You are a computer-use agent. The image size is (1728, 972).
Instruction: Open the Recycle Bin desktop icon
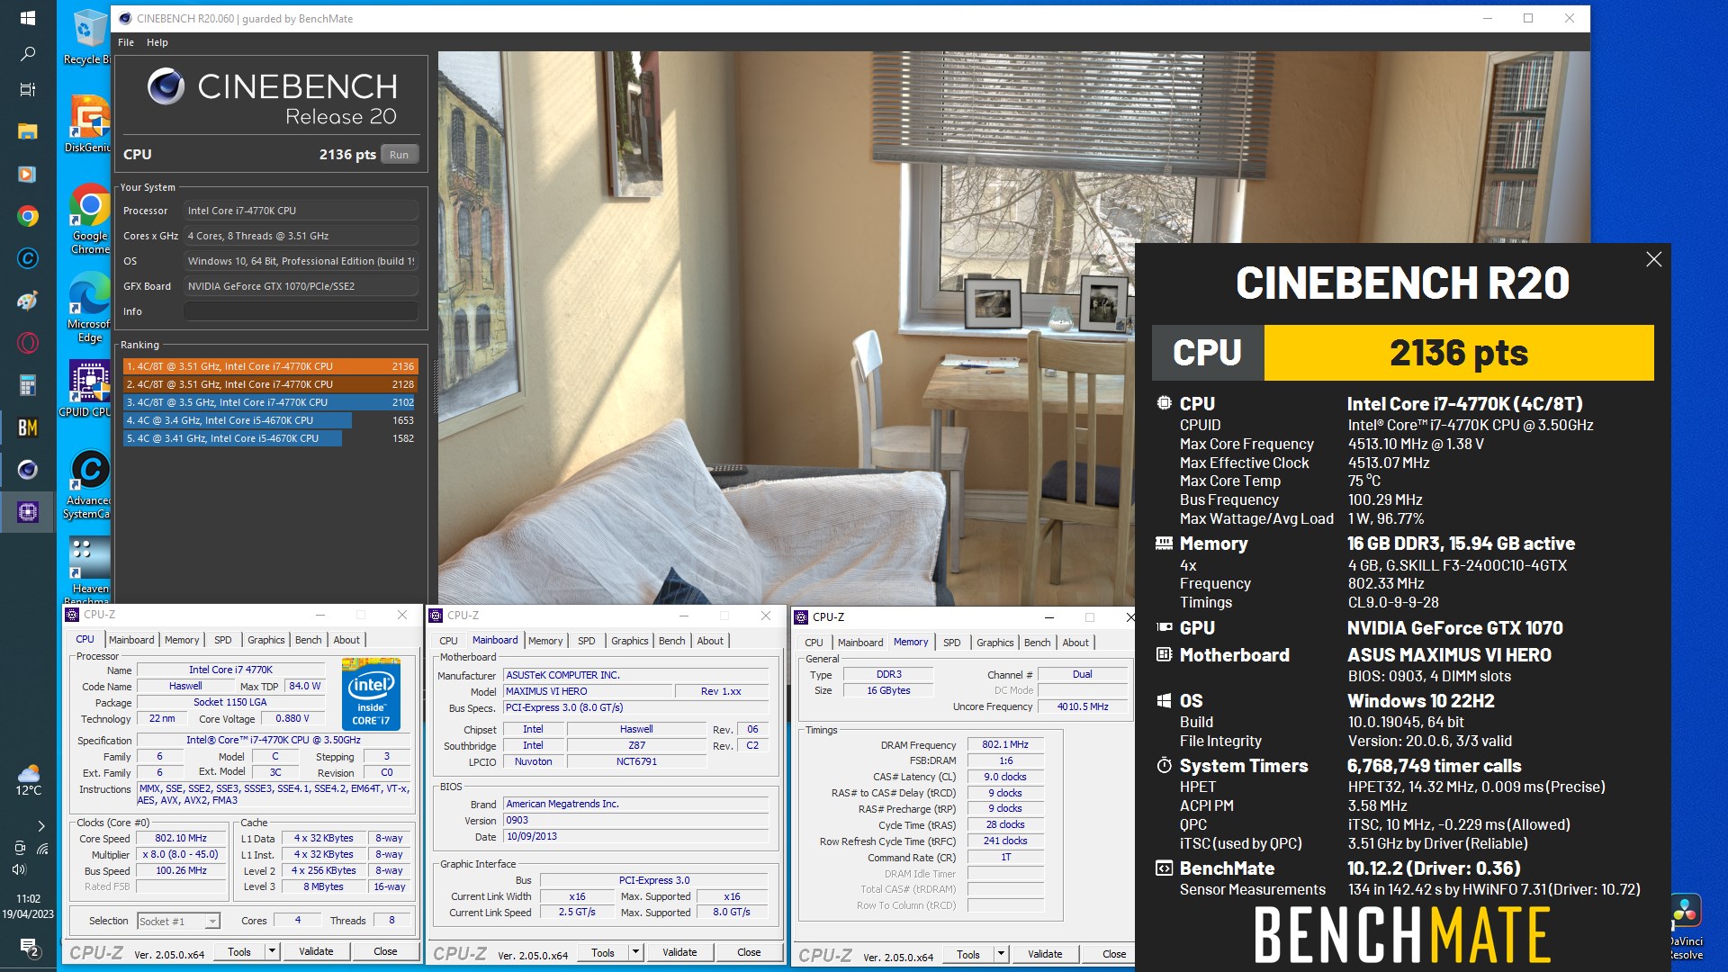point(87,38)
